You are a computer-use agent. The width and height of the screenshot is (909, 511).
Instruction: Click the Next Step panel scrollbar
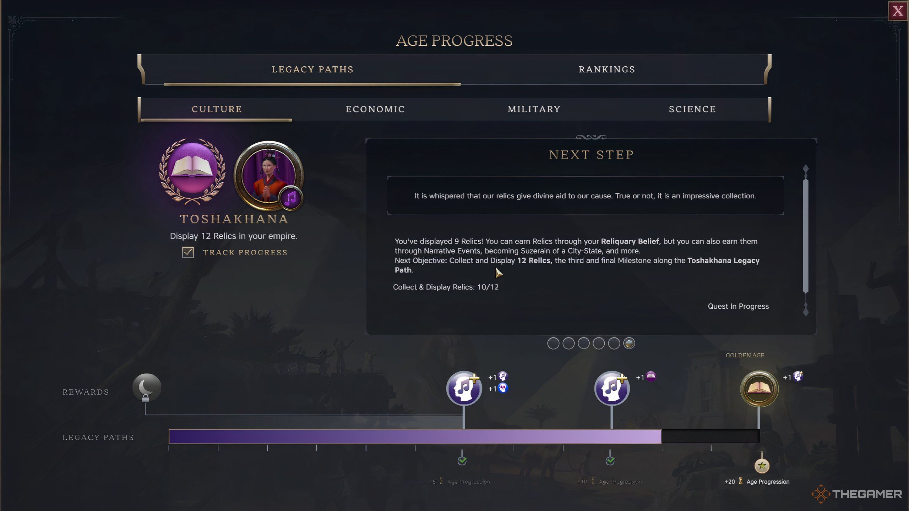point(806,236)
